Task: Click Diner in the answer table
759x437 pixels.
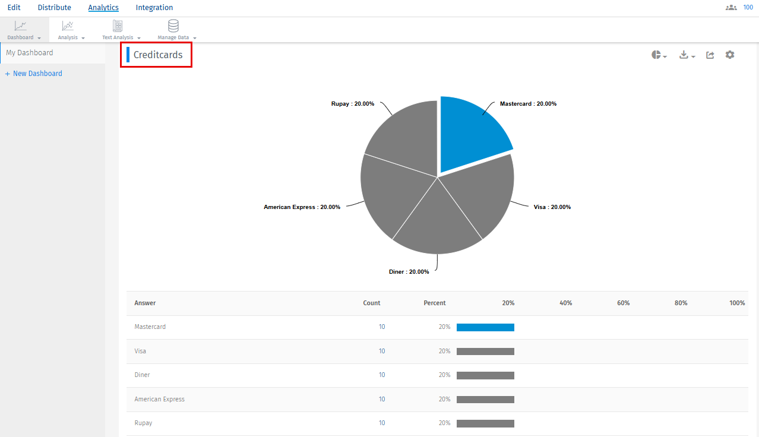Action: click(x=143, y=375)
